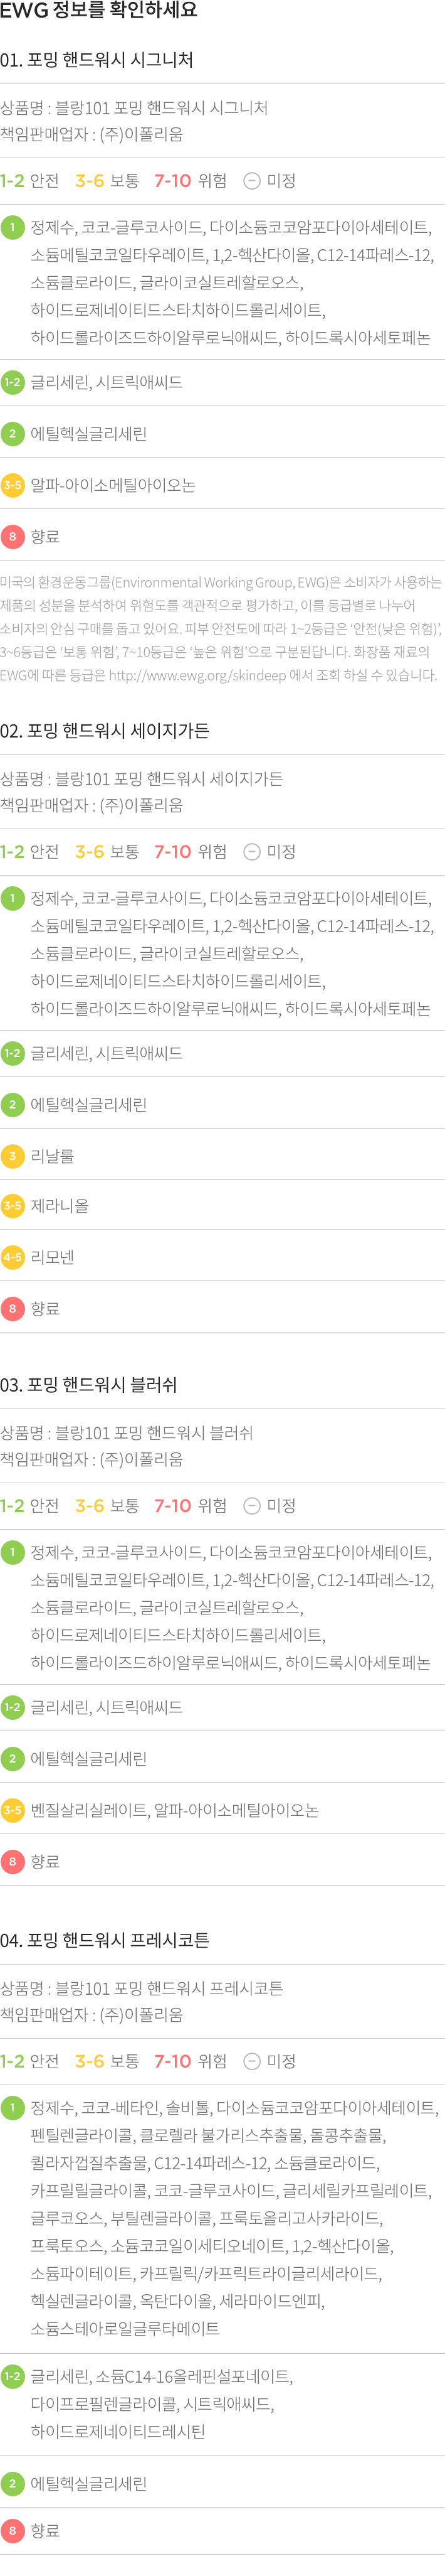Select the EWG 정보를 확인하세요 title
Viewport: 445px width, 2576px height.
[99, 11]
